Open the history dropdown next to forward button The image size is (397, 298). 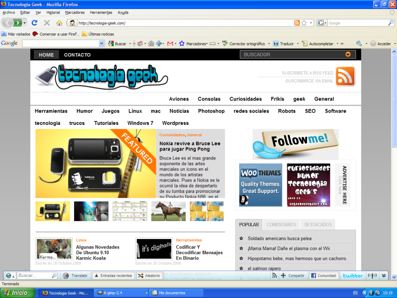click(25, 23)
